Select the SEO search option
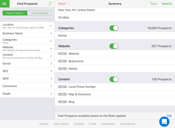Screen dimensions: 175x128 pyautogui.click(x=27, y=71)
